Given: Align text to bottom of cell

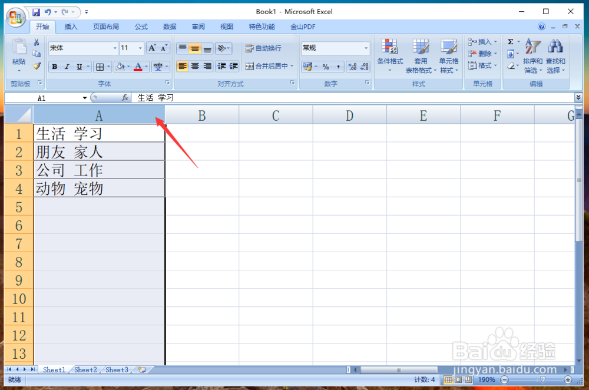Looking at the screenshot, I should click(207, 48).
